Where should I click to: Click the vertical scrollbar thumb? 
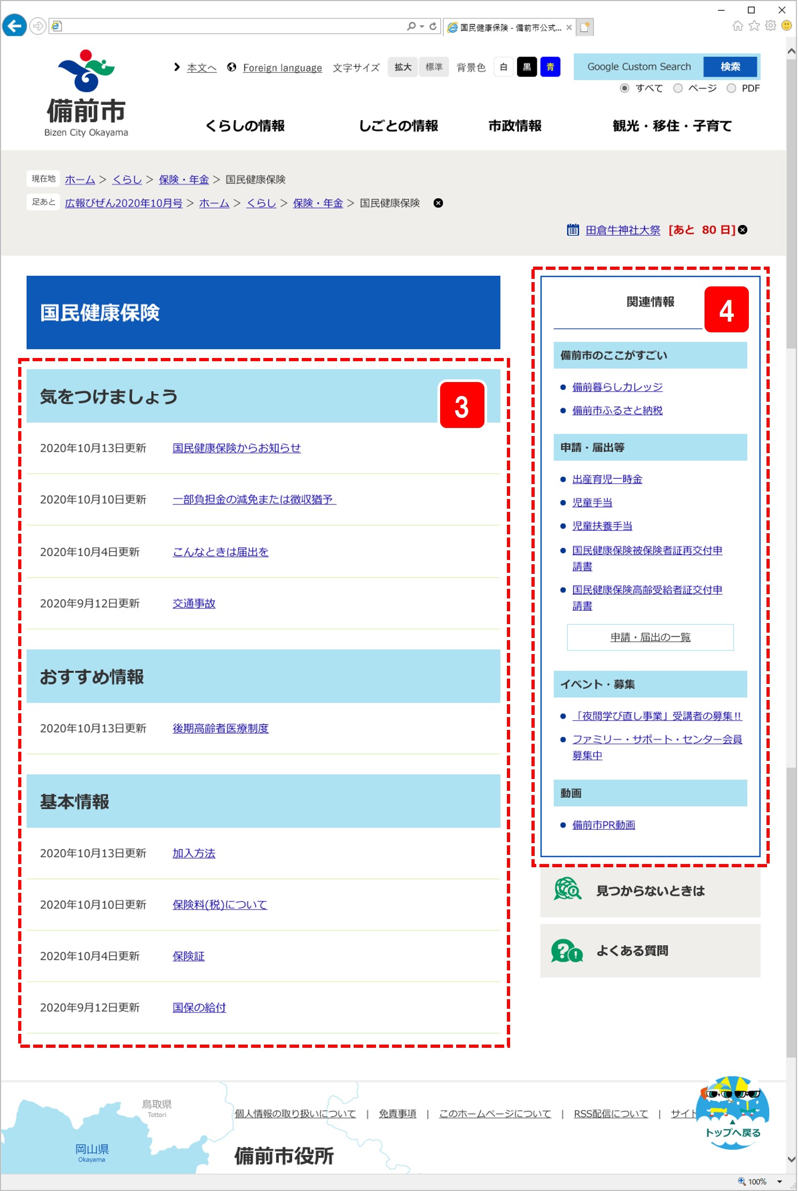pos(792,203)
